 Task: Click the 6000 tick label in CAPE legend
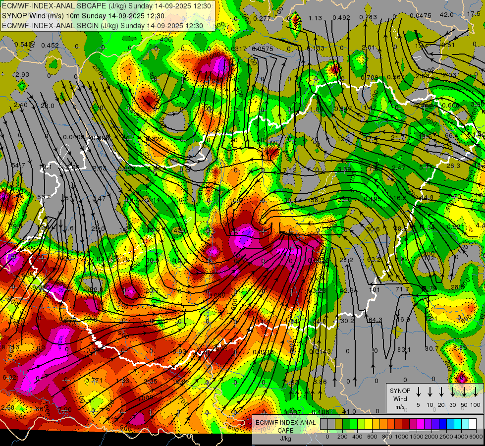[x=476, y=437]
